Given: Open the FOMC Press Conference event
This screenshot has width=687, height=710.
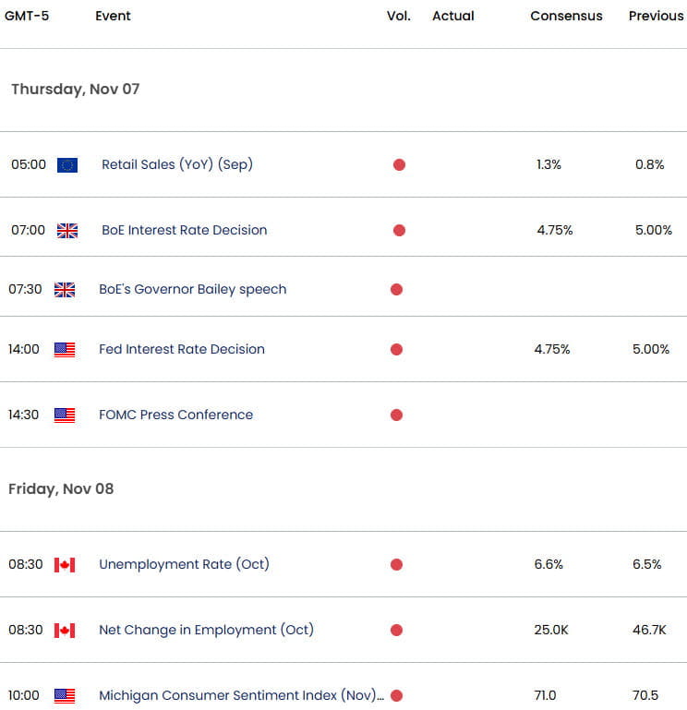Looking at the screenshot, I should tap(175, 415).
